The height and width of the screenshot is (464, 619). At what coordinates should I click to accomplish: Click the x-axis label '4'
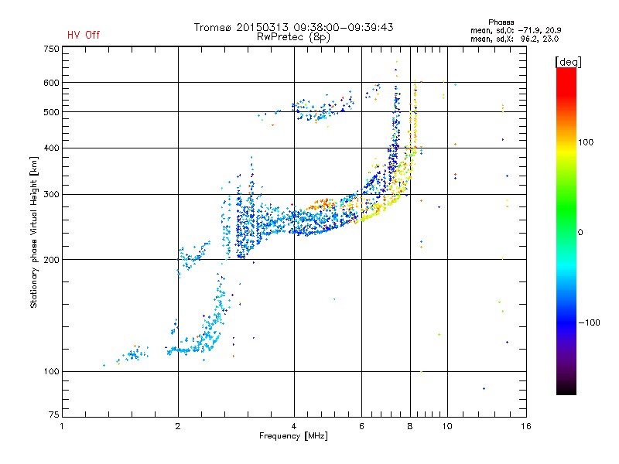[x=294, y=426]
